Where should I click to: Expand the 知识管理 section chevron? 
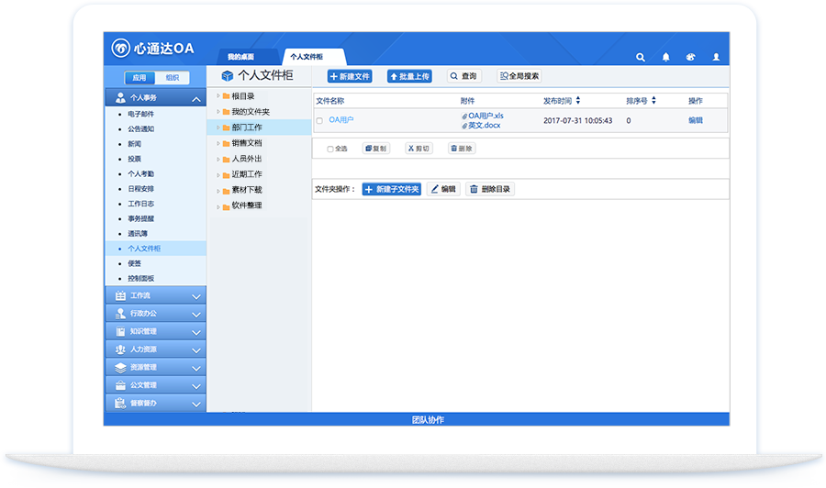click(x=196, y=333)
